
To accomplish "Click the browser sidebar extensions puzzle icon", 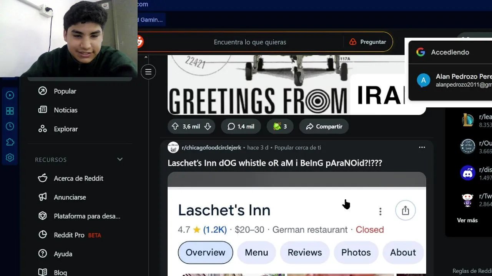I will coord(10,142).
